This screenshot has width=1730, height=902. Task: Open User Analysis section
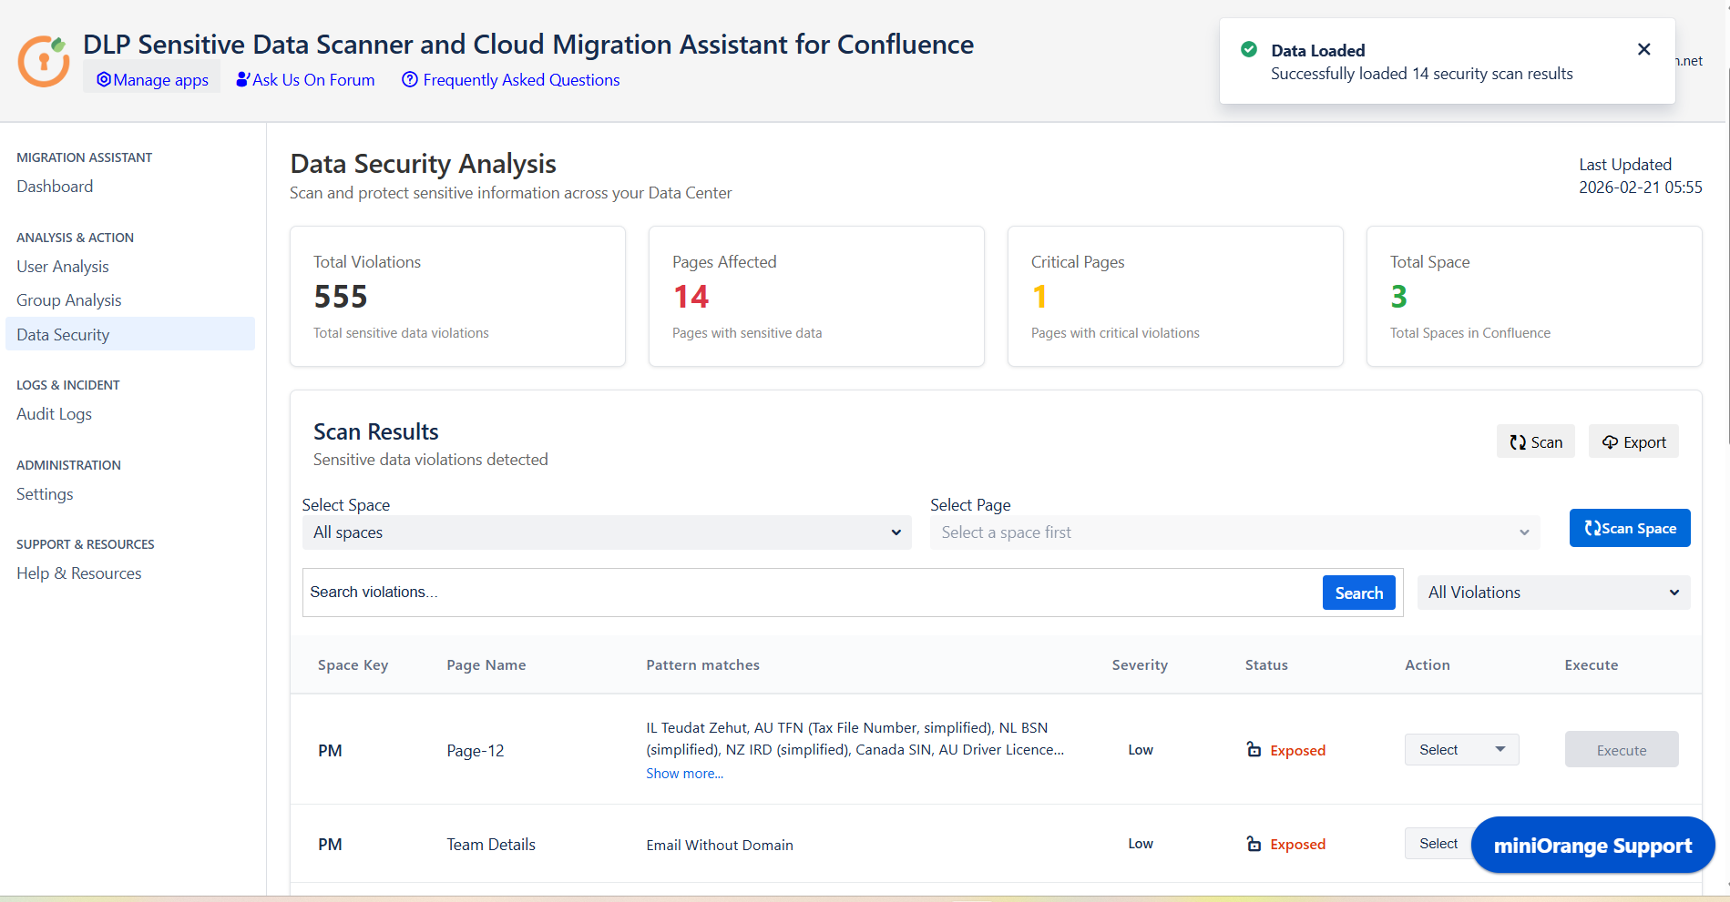coord(63,267)
